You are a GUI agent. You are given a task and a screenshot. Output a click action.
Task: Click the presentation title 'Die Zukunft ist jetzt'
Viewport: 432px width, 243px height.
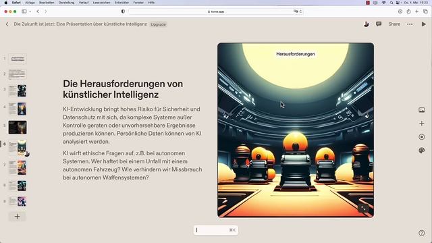coord(80,24)
